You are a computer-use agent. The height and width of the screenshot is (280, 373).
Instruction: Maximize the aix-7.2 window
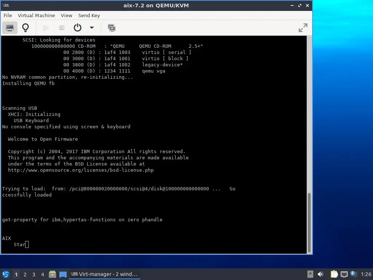(300, 5)
